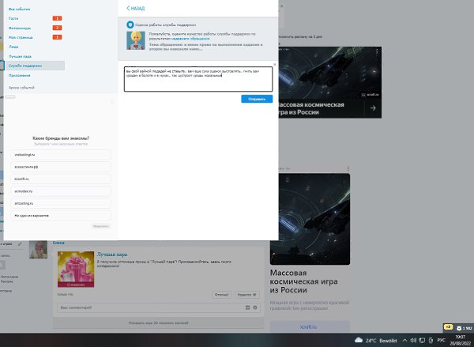Click the support rating shield icon
Screen dimensions: 474x347
133,25
